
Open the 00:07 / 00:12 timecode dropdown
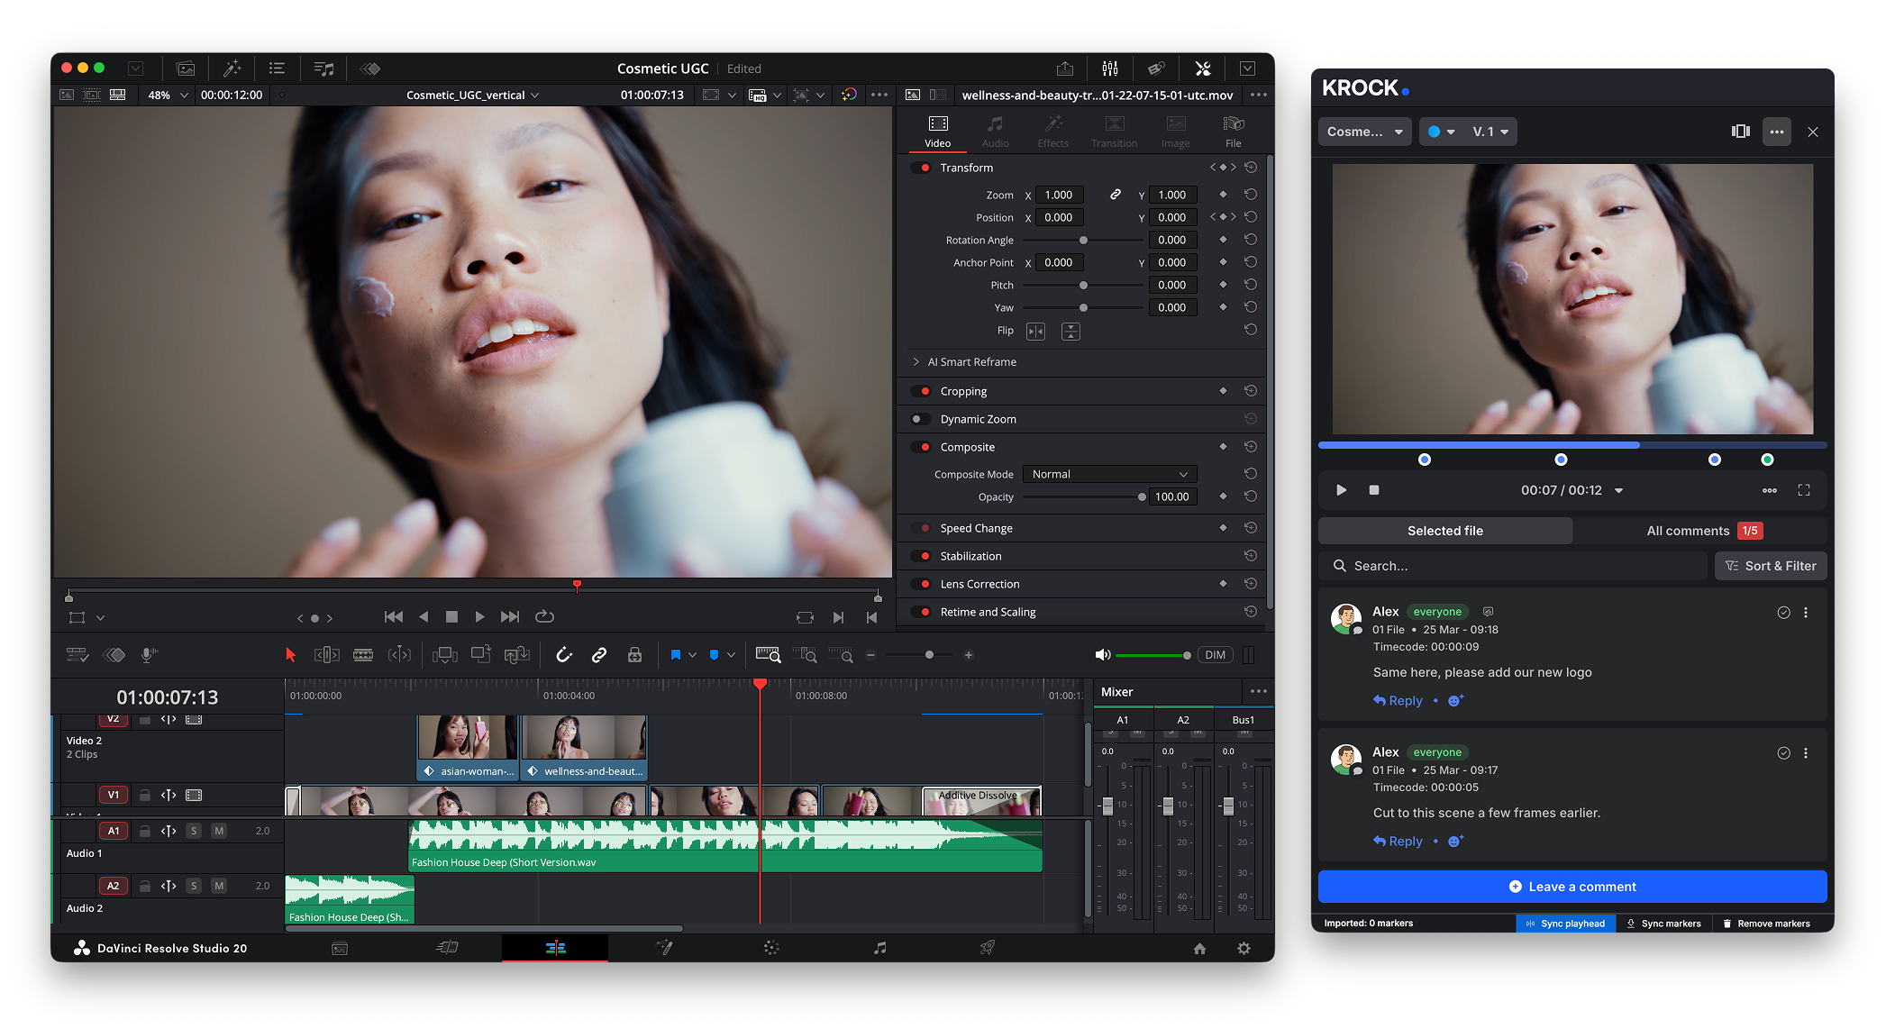(x=1619, y=491)
